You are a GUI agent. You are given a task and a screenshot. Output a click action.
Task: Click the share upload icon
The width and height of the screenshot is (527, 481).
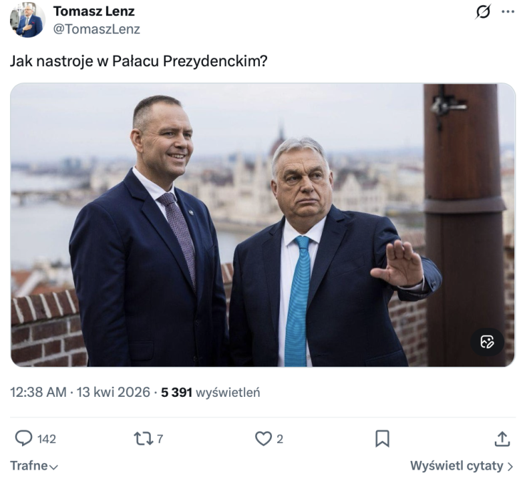tap(502, 438)
